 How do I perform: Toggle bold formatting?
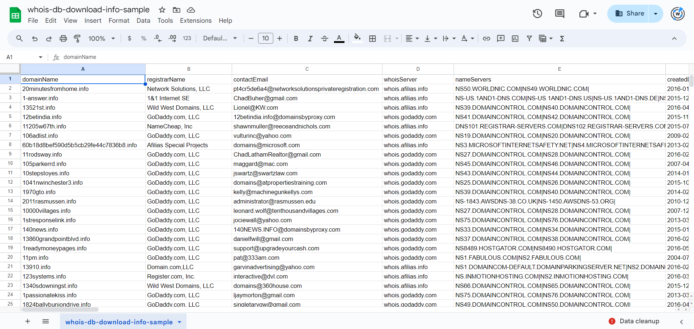click(296, 39)
